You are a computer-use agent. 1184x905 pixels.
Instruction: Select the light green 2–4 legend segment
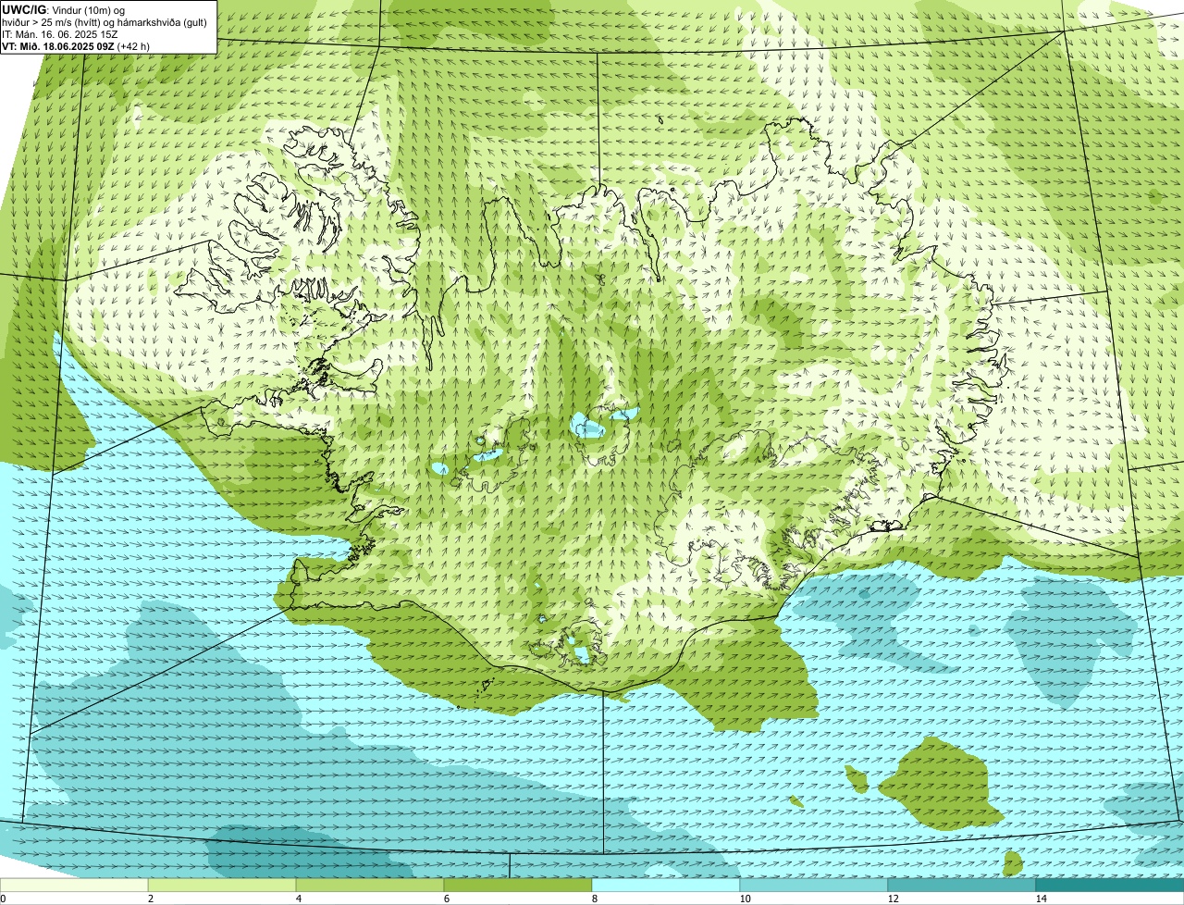point(222,885)
